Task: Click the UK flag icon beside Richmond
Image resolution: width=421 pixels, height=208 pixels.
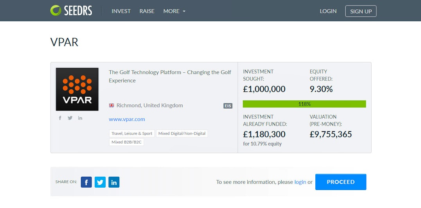Action: (112, 106)
